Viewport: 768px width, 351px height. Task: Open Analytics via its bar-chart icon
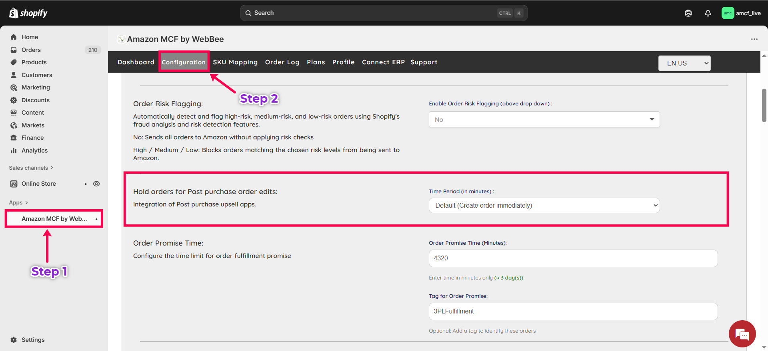point(14,151)
